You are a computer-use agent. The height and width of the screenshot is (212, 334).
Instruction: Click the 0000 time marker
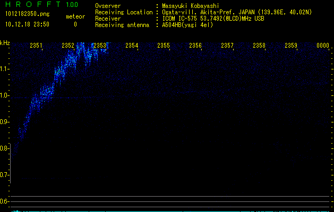click(x=323, y=46)
